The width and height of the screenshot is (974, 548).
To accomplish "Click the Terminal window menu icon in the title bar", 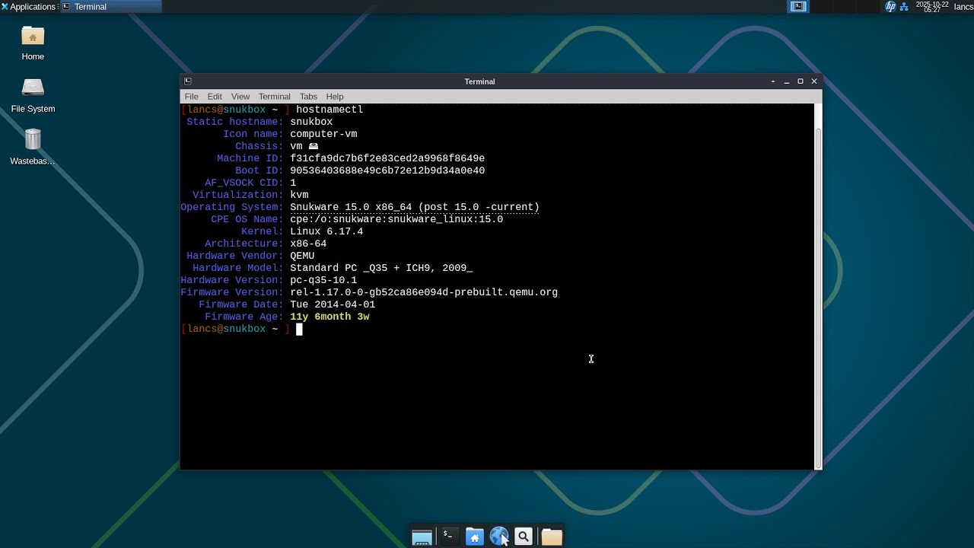I will [188, 81].
